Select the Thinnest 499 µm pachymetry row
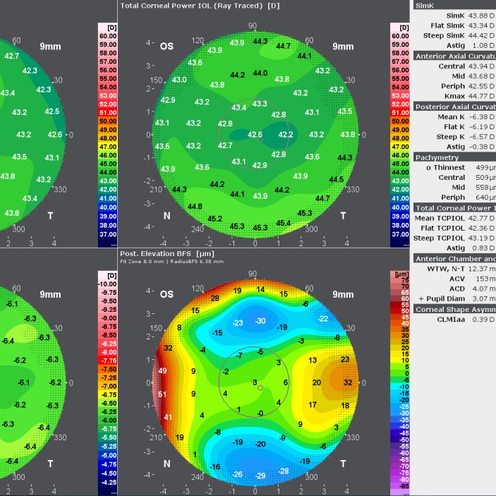The height and width of the screenshot is (496, 496). click(x=461, y=167)
